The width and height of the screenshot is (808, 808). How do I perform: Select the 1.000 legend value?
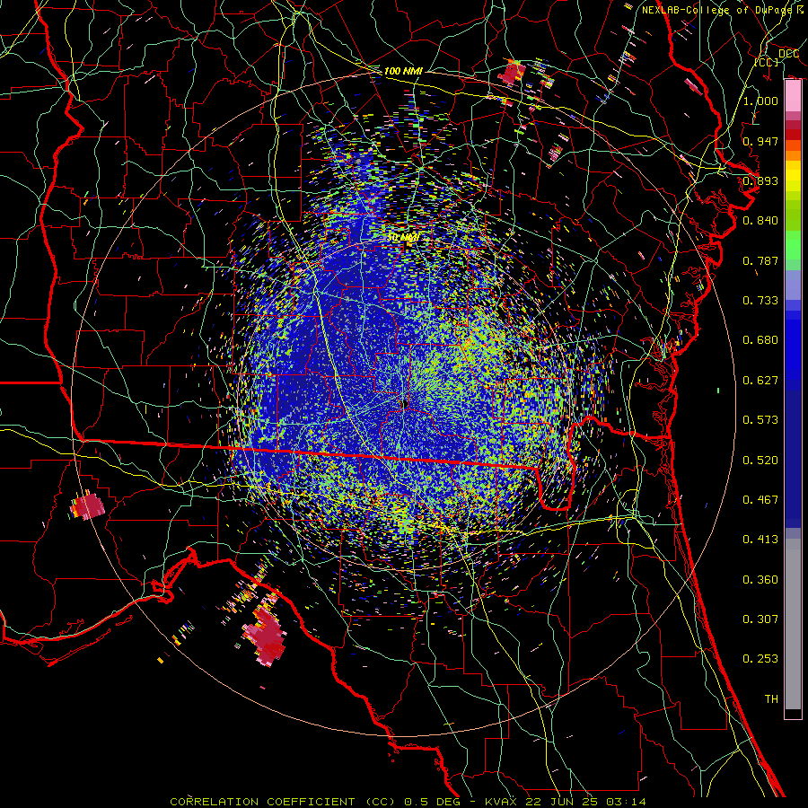click(760, 101)
